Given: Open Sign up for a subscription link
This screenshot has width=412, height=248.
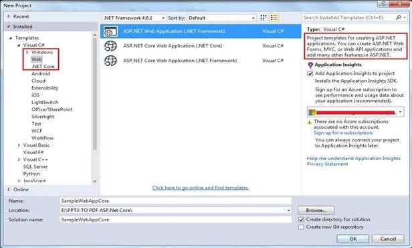Looking at the screenshot, I should click(343, 133).
